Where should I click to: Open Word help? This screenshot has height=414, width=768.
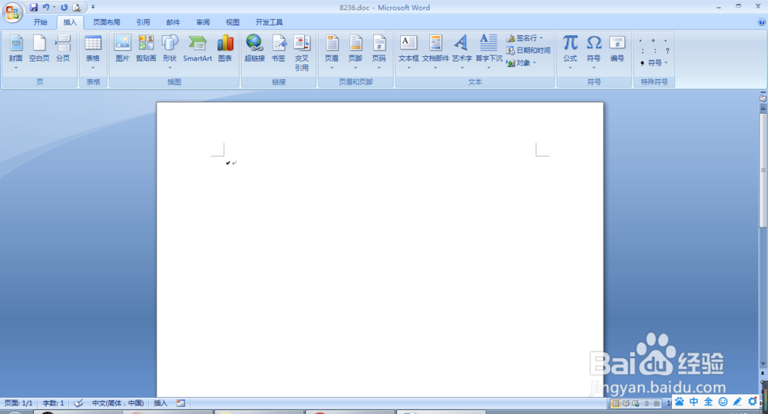pos(761,22)
